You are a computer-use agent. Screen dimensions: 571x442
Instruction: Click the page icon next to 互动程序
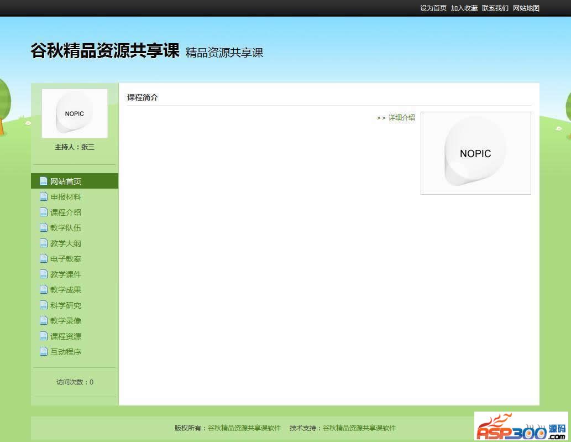pyautogui.click(x=44, y=351)
